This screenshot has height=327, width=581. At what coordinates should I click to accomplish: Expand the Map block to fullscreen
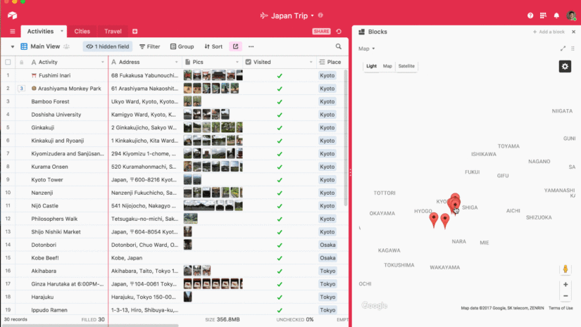(x=563, y=49)
